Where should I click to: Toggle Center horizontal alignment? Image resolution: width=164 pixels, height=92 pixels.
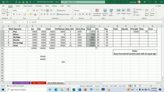pyautogui.click(x=45, y=14)
